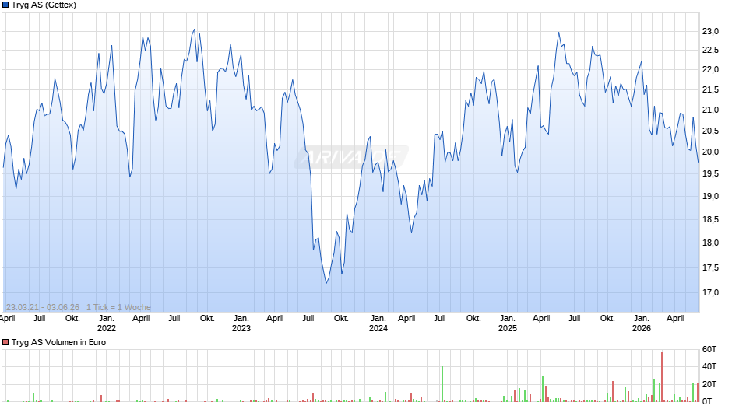Click the first 'Juli' label after April 2021

pyautogui.click(x=39, y=318)
